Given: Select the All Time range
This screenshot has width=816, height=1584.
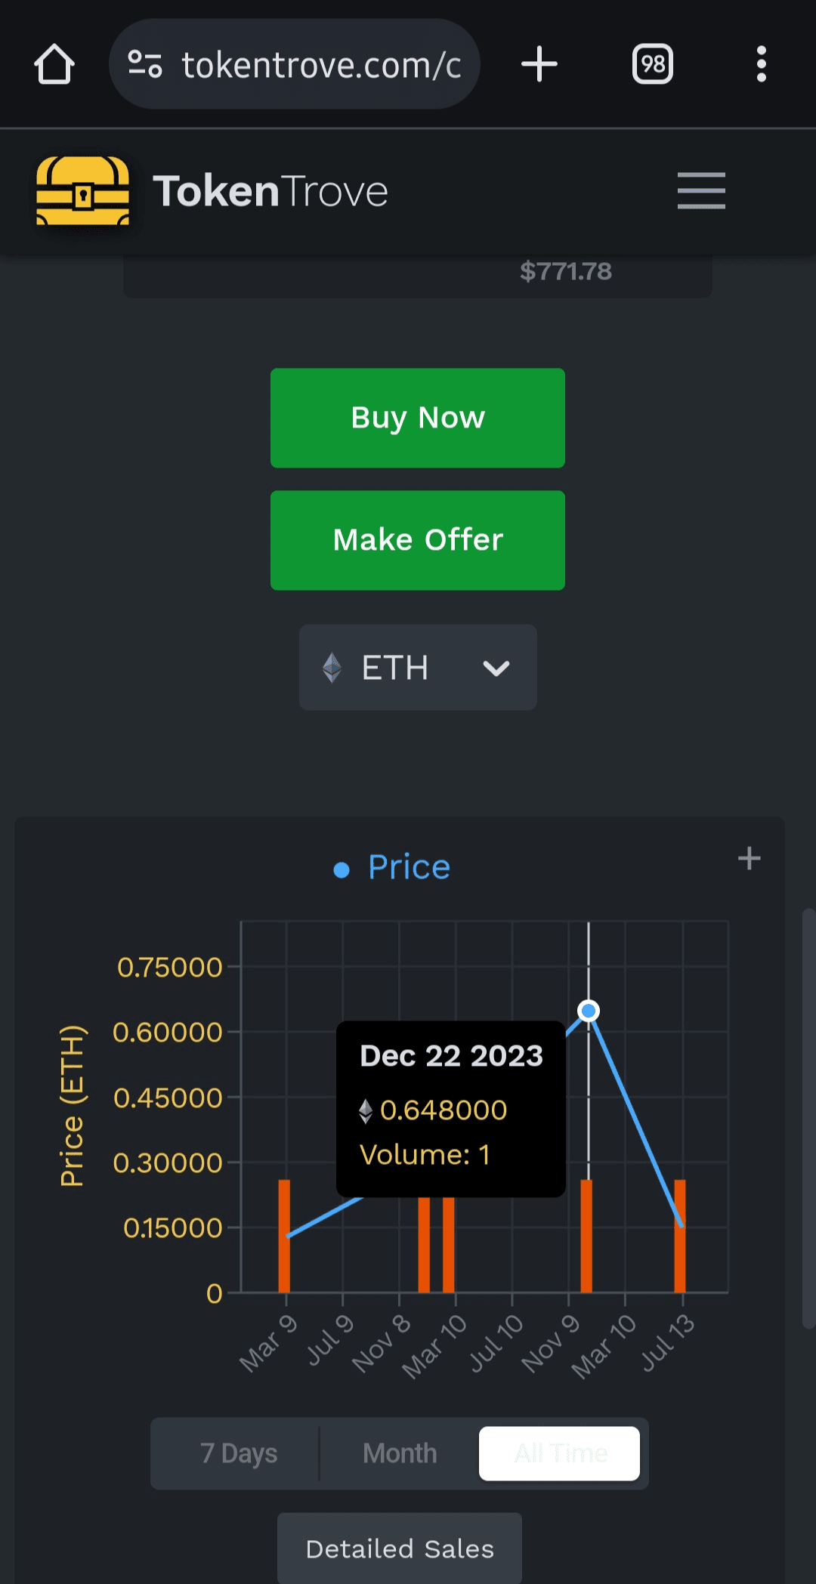Looking at the screenshot, I should pyautogui.click(x=560, y=1453).
